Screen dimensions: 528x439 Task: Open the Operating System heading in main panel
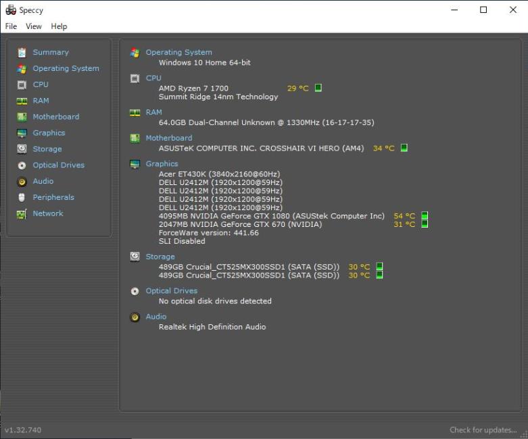pos(178,52)
